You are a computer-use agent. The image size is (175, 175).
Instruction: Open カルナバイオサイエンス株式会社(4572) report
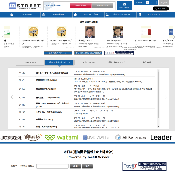point(52,73)
